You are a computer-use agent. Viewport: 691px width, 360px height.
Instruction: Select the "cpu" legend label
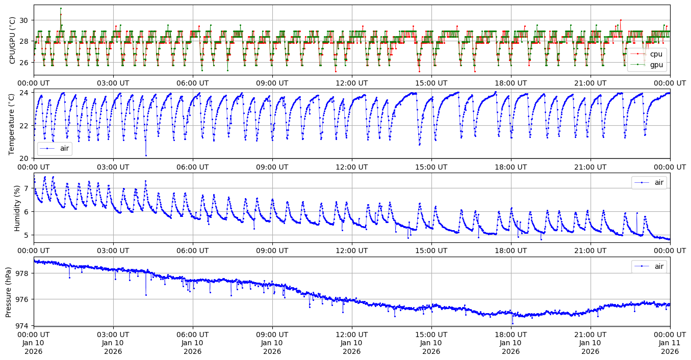click(656, 54)
